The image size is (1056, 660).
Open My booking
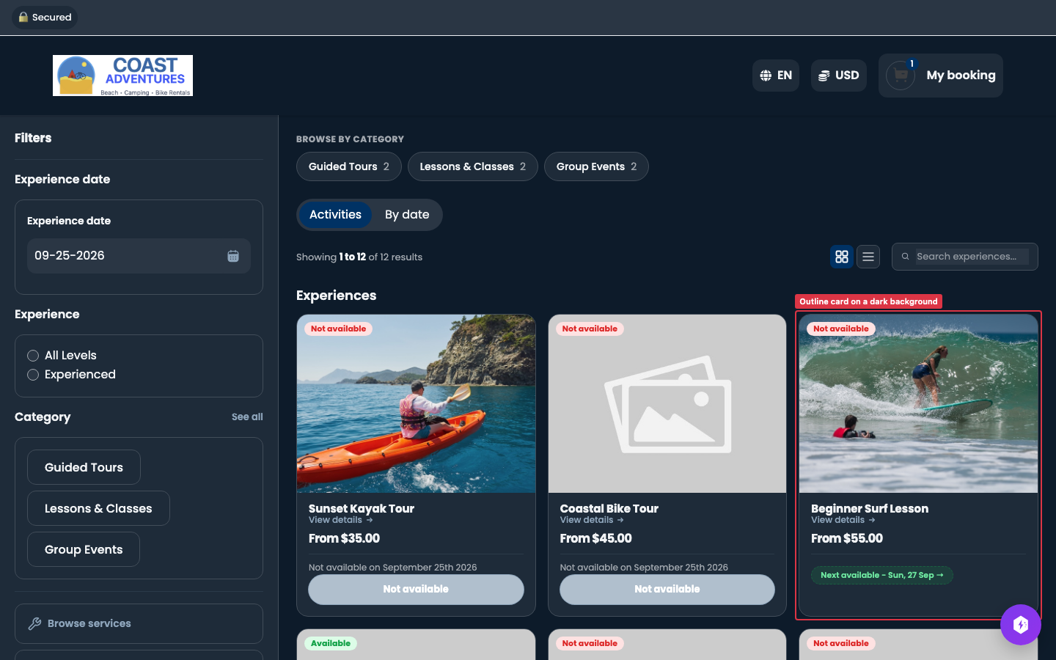pyautogui.click(x=941, y=76)
